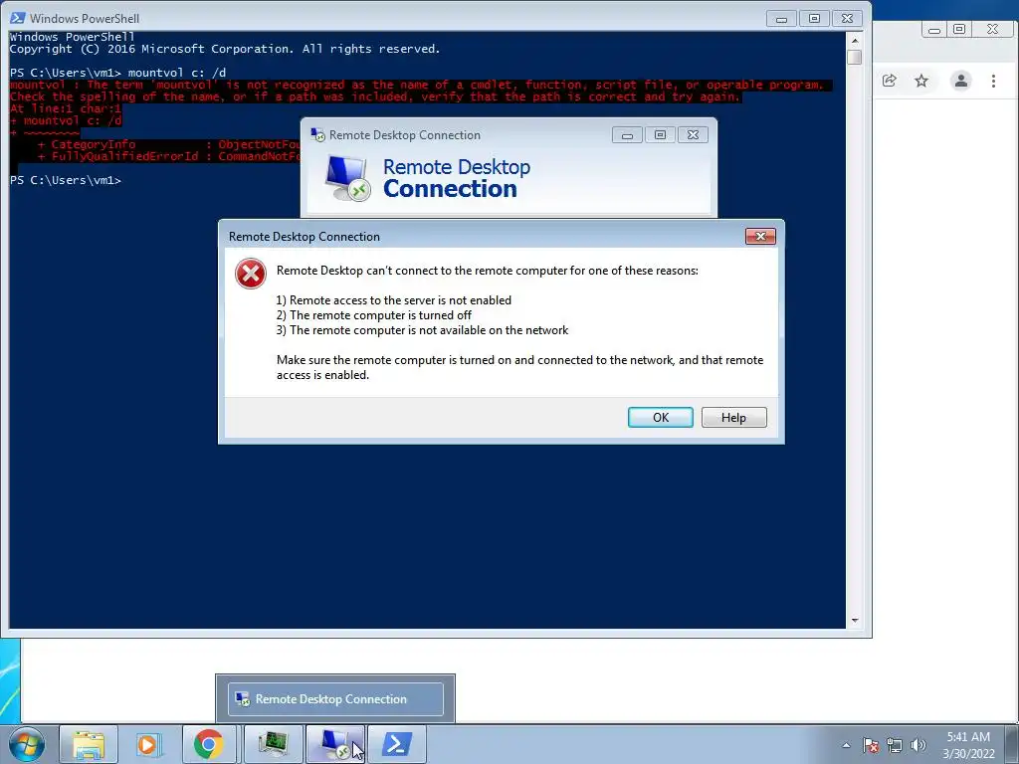This screenshot has width=1019, height=764.
Task: Switch to Google Chrome in the taskbar
Action: click(x=208, y=744)
